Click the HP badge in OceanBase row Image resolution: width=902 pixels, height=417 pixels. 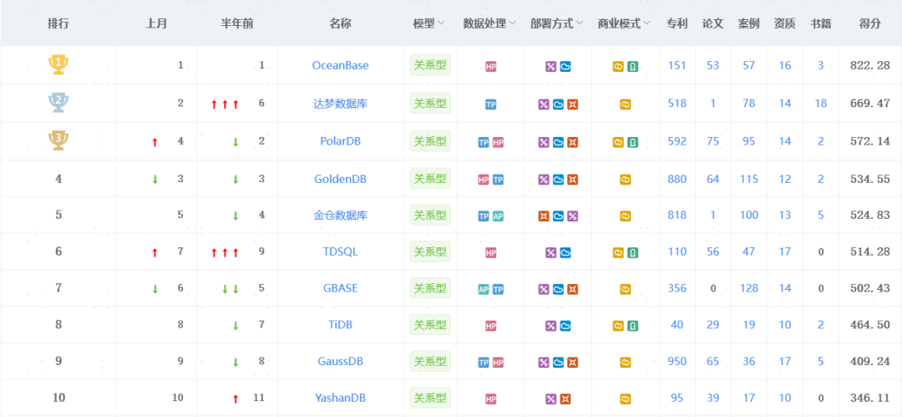(491, 66)
